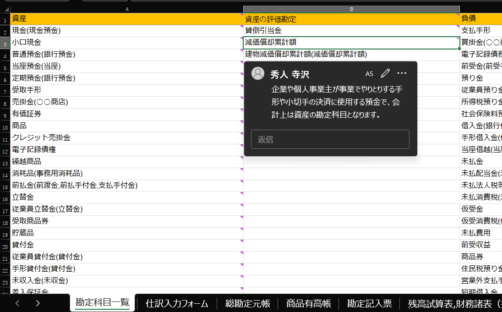
Task: Switch to the 仕訳入力フォーム sheet tab
Action: 177,303
